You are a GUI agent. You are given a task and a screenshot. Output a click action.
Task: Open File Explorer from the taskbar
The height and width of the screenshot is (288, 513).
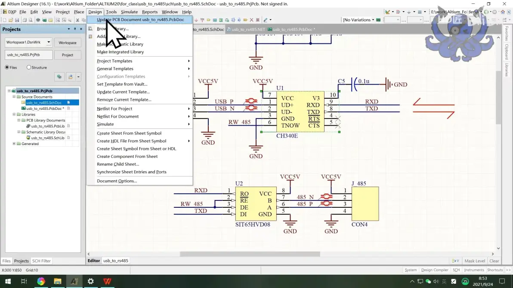click(x=58, y=281)
